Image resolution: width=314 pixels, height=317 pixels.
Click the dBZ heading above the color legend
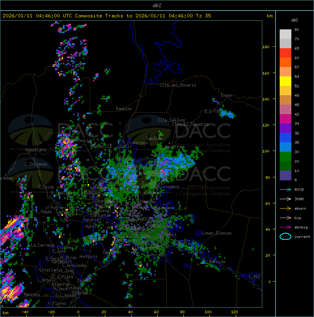point(294,20)
